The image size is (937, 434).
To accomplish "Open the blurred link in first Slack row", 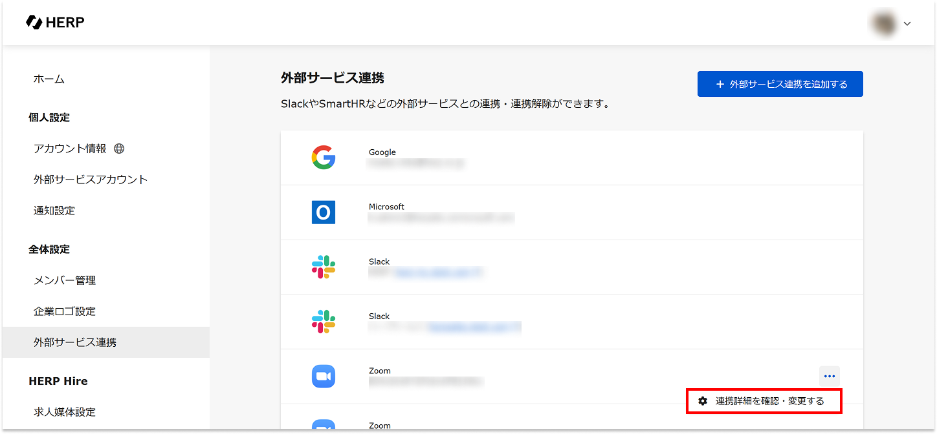I will tap(438, 273).
